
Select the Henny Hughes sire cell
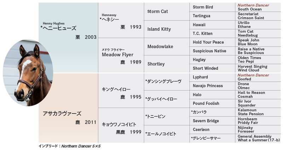pyautogui.click(x=68, y=38)
